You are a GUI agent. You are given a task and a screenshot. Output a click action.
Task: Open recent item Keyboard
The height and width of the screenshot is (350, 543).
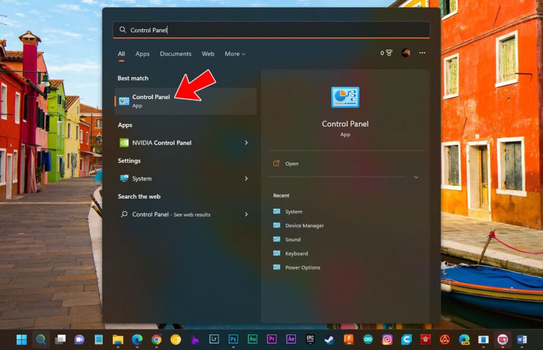290,253
